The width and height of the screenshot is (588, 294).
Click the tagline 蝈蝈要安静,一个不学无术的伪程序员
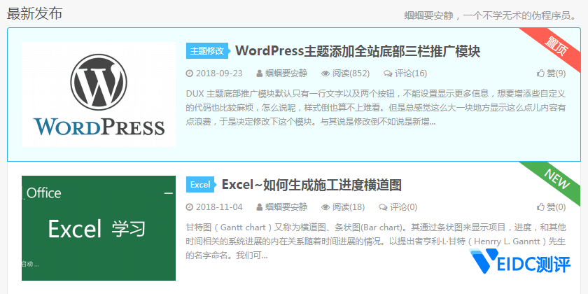490,16
